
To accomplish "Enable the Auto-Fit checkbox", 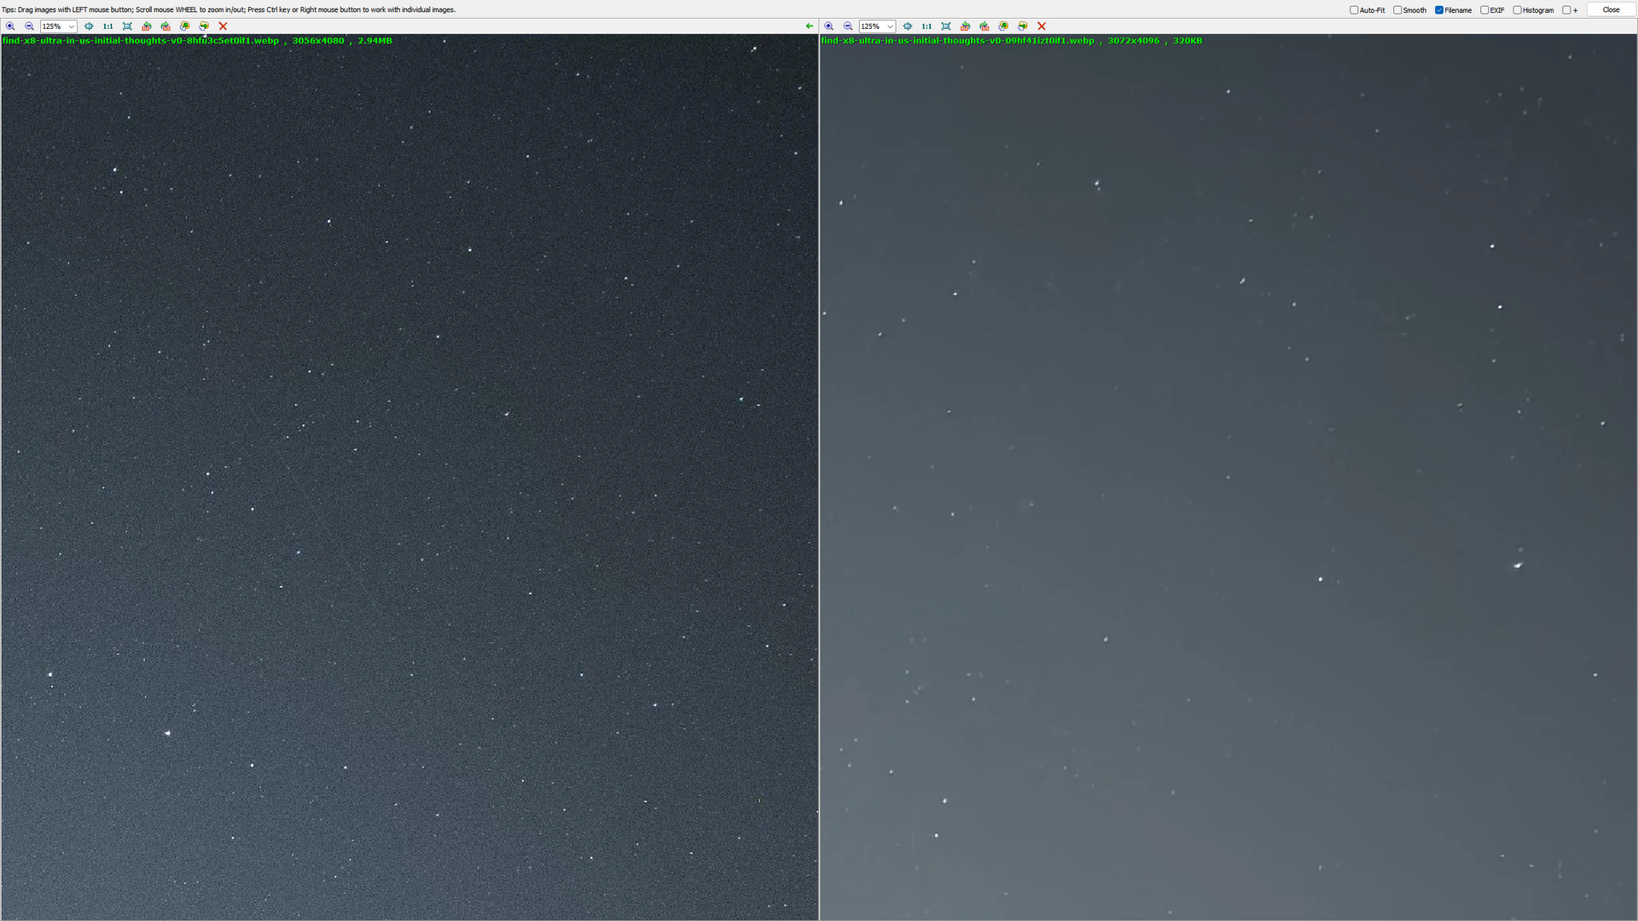I will tap(1354, 10).
